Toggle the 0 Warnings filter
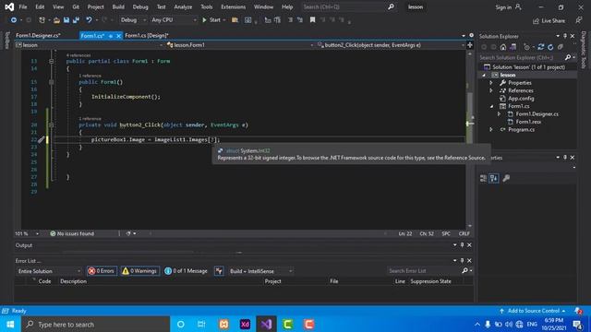The image size is (591, 332). coord(139,271)
